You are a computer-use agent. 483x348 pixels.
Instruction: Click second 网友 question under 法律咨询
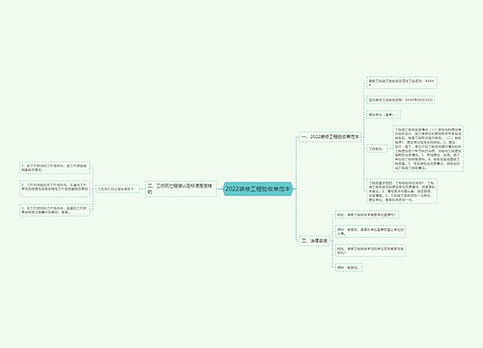370,250
